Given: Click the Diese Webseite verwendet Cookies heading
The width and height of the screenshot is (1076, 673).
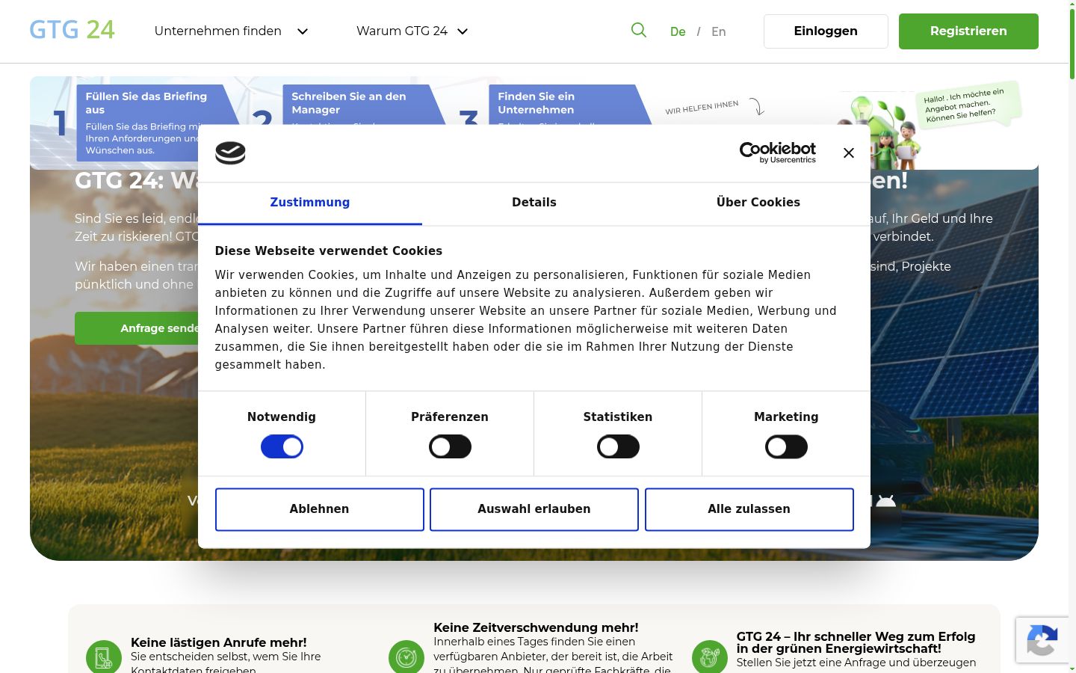Looking at the screenshot, I should coord(329,251).
